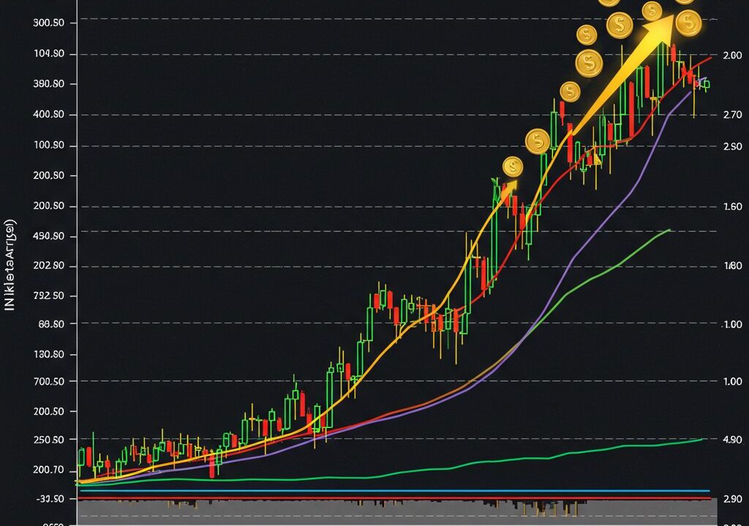
Task: Click the gold coin right of arrow tip
Action: coord(688,23)
